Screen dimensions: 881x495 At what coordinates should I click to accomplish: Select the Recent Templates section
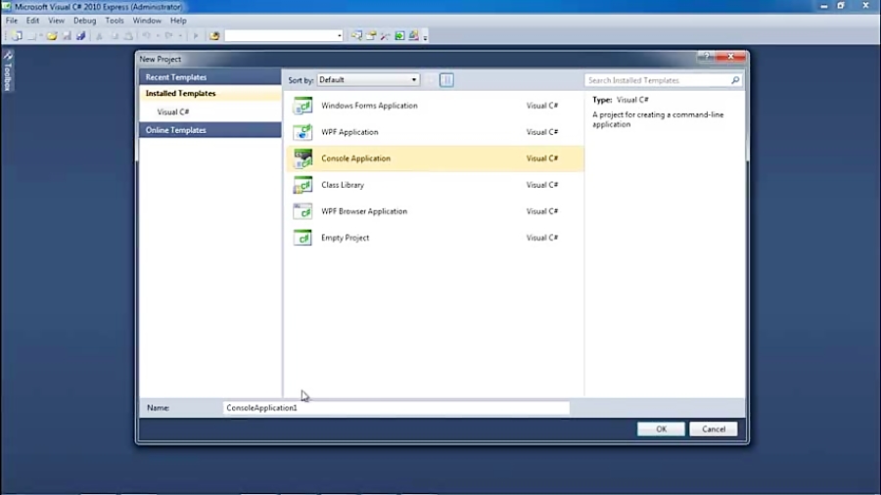click(x=210, y=77)
